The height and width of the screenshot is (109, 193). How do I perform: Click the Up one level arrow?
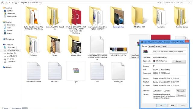coord(13,3)
